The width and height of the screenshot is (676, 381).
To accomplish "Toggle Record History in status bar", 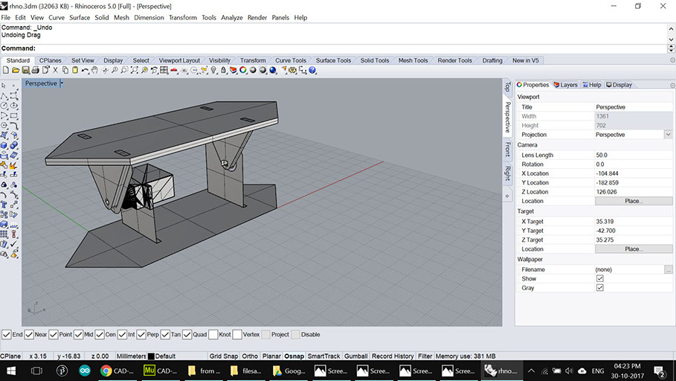I will [393, 356].
